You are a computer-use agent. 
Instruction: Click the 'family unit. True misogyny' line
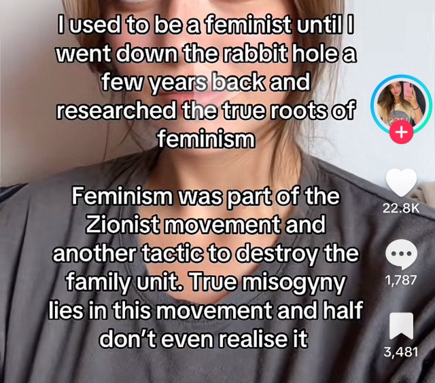205,282
